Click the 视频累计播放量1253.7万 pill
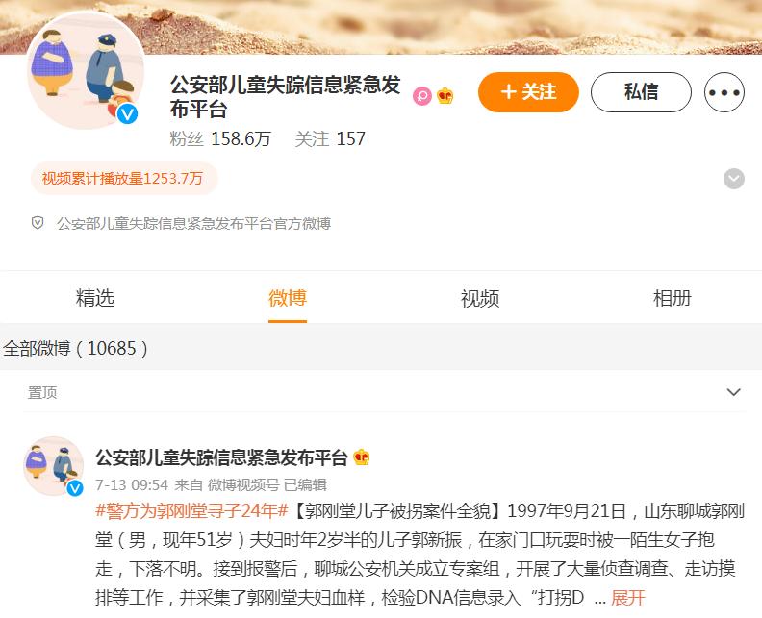The image size is (762, 618). 124,178
